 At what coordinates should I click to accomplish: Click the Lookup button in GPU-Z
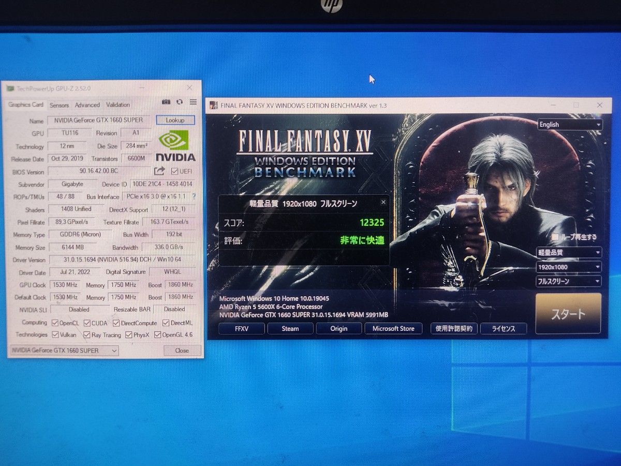(175, 120)
